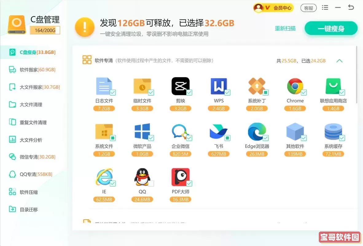Viewport: 363px width, 246px height.
Task: Open the 日志文件 log files icon
Action: (104, 86)
